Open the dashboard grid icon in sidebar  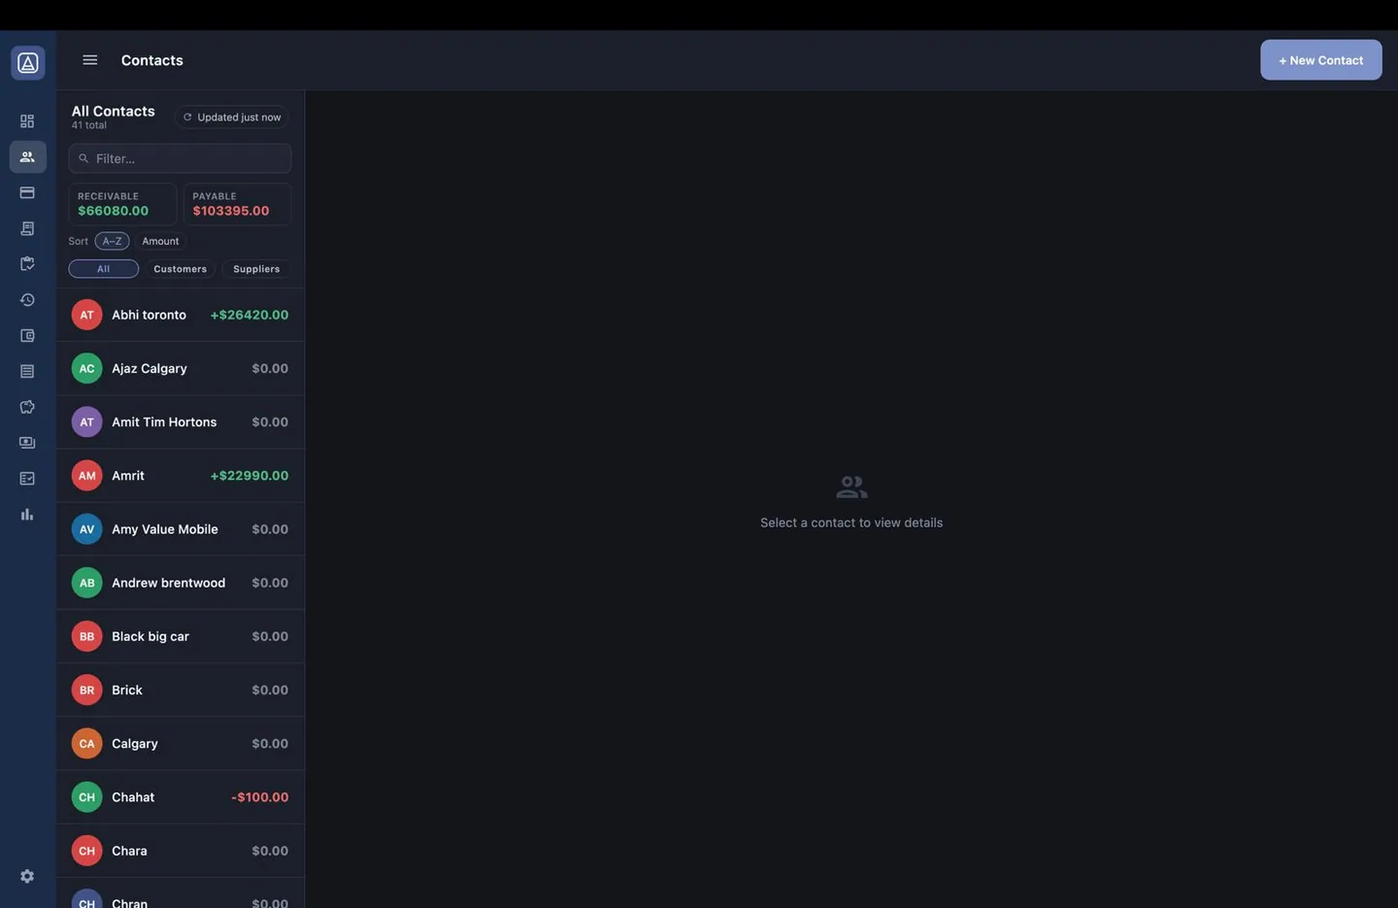[x=27, y=121]
